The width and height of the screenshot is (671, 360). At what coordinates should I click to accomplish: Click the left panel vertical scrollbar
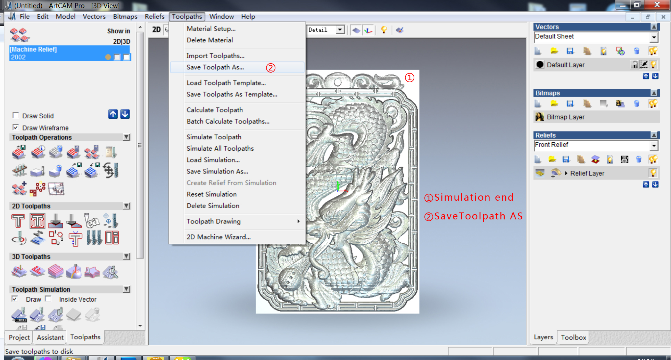pyautogui.click(x=140, y=146)
